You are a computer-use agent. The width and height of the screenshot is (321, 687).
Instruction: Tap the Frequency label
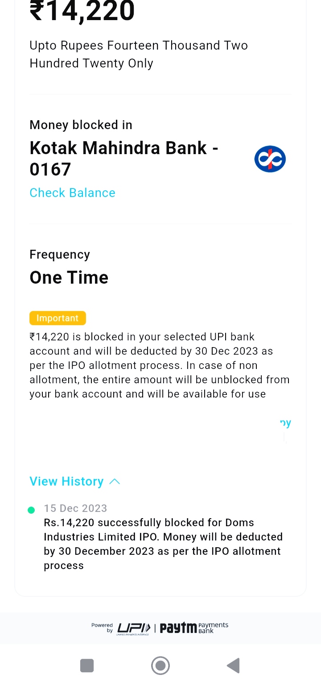click(60, 255)
